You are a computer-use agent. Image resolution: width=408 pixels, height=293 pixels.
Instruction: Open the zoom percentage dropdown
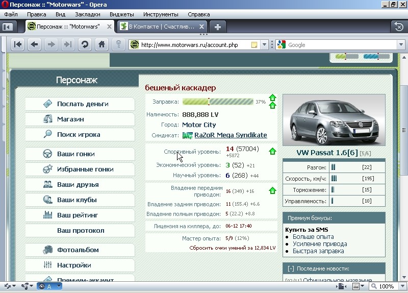[403, 286]
